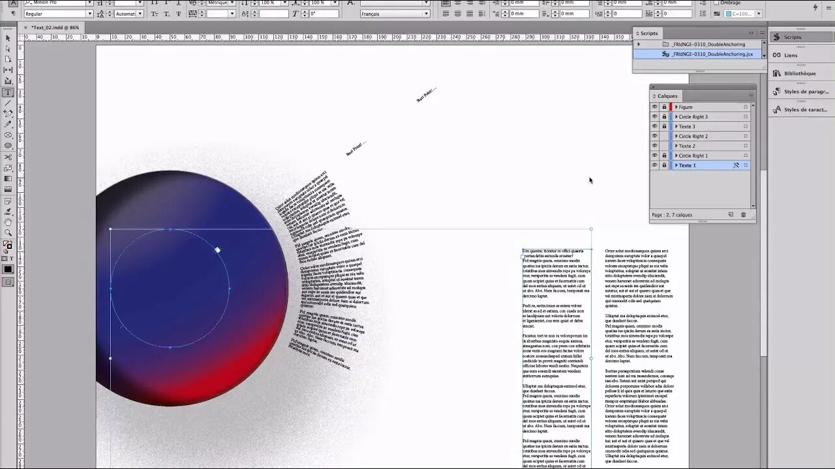Open the Français language dropdown
This screenshot has height=469, width=835.
(426, 14)
